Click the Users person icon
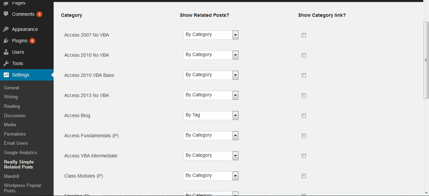429x196 pixels. click(x=6, y=52)
